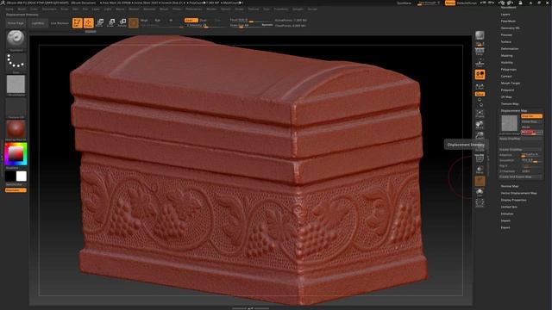552x310 pixels.
Task: Click Create DispMap button
Action: point(521,150)
